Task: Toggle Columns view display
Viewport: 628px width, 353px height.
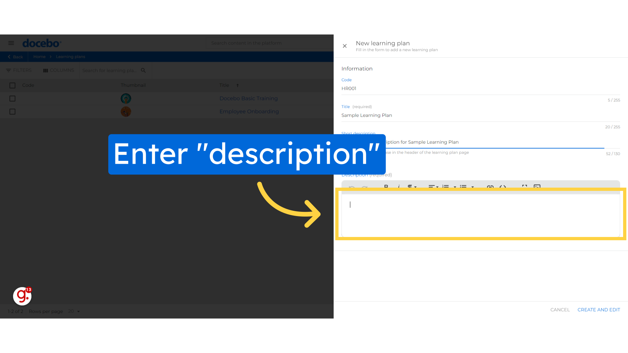Action: pyautogui.click(x=58, y=70)
